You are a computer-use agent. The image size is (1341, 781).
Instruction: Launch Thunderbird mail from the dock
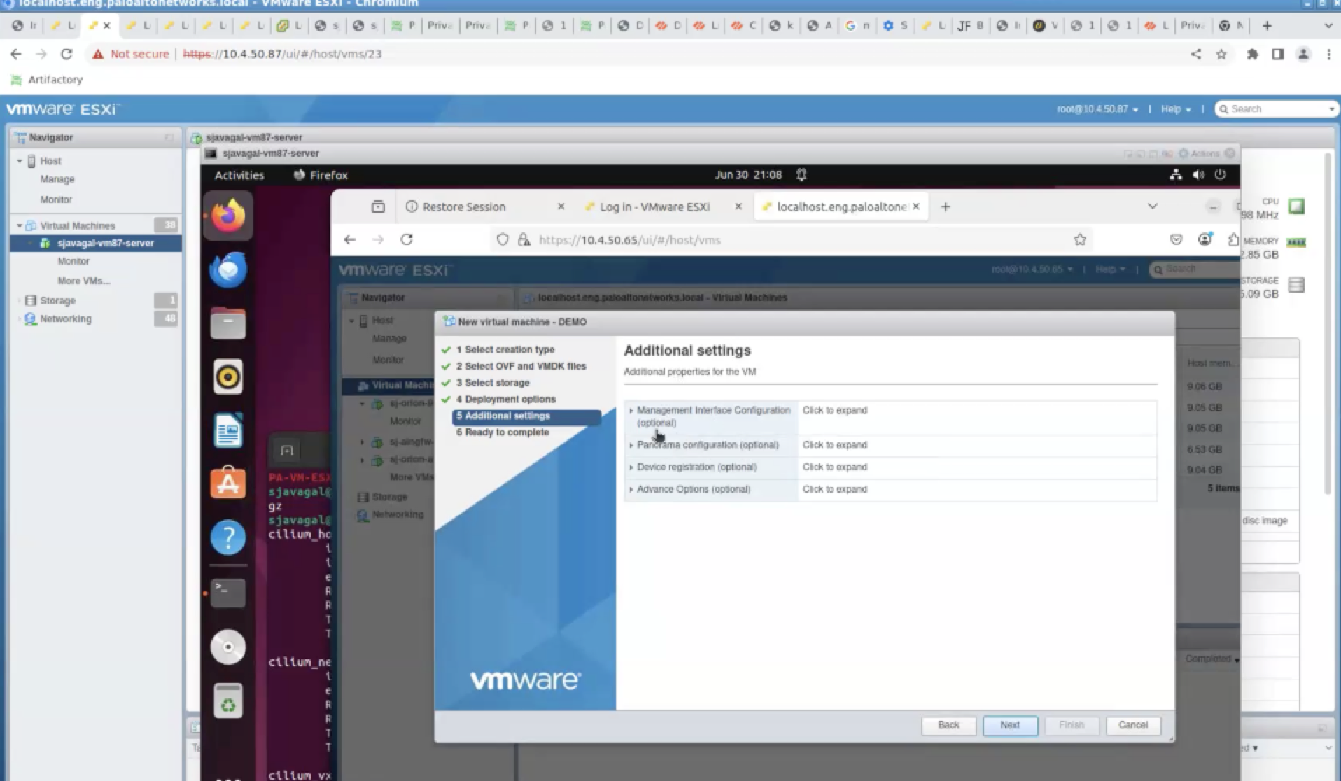point(228,269)
